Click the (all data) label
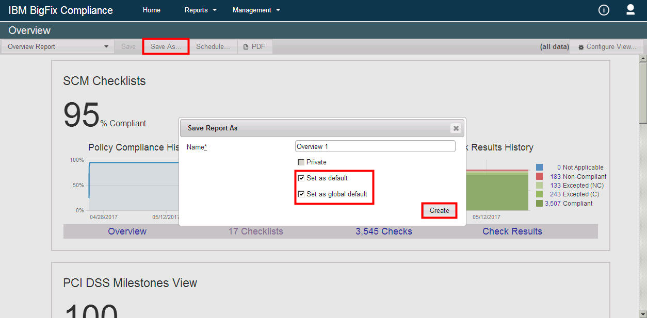 (555, 46)
